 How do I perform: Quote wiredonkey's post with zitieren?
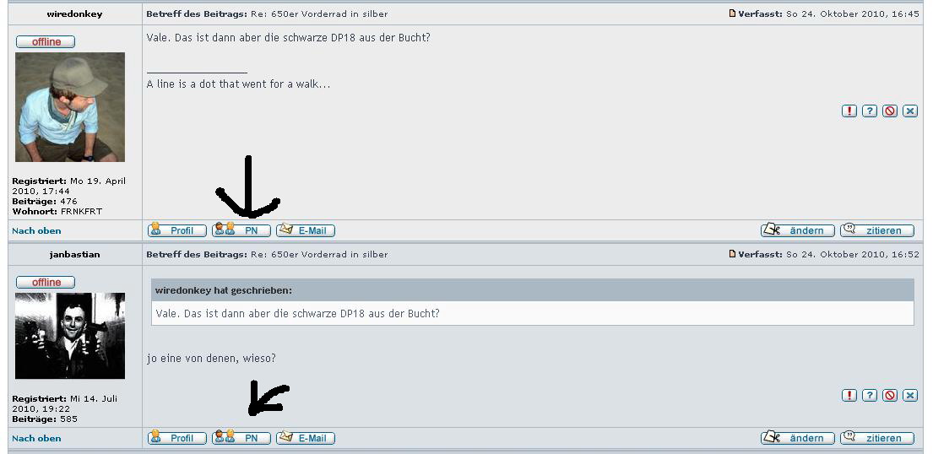877,230
